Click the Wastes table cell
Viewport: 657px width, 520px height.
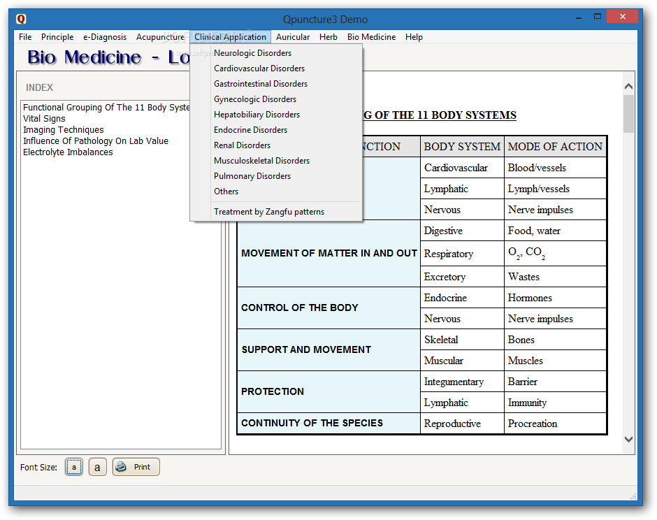[x=555, y=277]
